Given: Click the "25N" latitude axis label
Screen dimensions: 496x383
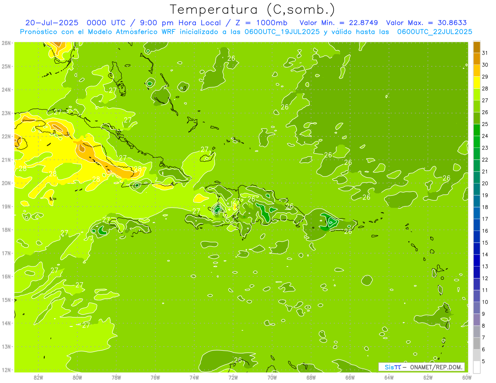Looking at the screenshot, I should coord(6,66).
